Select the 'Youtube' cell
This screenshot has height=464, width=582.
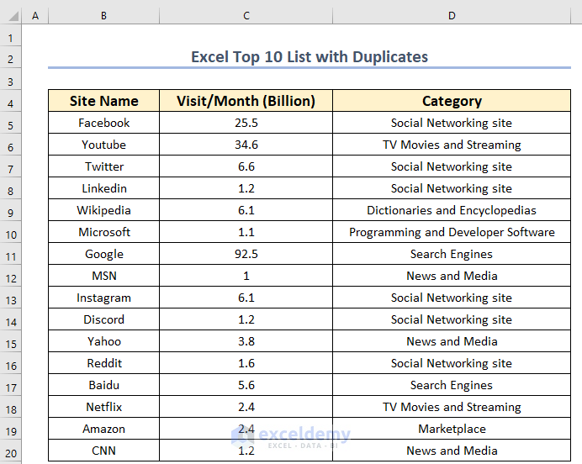104,145
